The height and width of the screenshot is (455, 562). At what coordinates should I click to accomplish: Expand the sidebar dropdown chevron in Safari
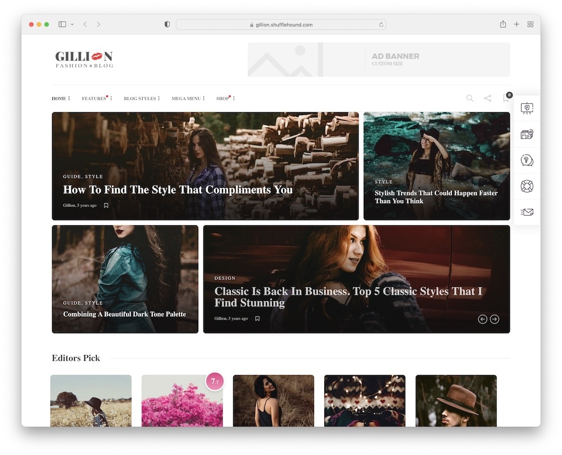coord(72,24)
